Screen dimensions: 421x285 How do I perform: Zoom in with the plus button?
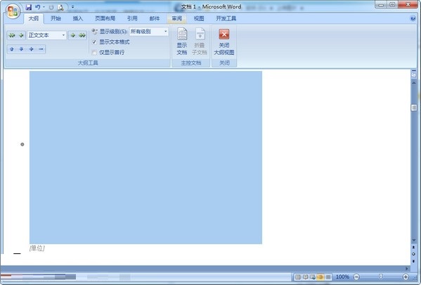pos(406,277)
